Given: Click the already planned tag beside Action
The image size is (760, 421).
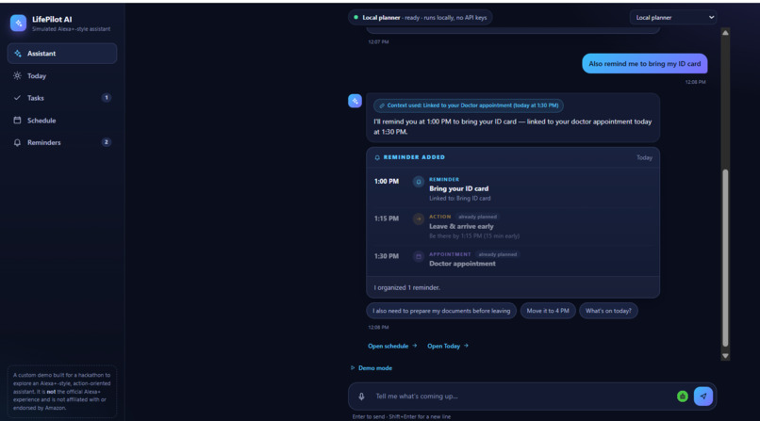Looking at the screenshot, I should pyautogui.click(x=477, y=217).
